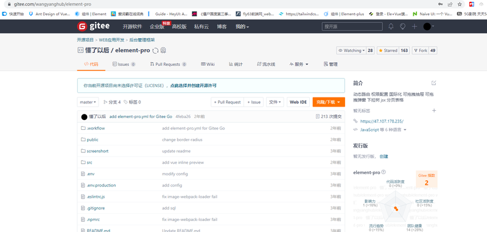Click the WEB应用开发 breadcrumb link
This screenshot has width=487, height=232.
tap(111, 40)
